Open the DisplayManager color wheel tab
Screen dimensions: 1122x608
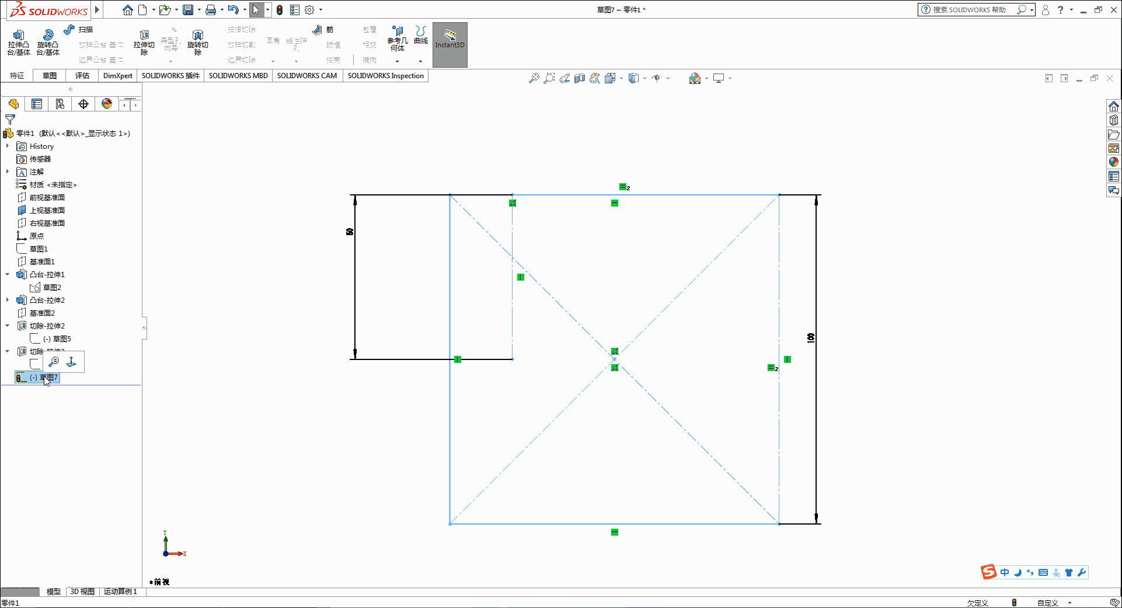pos(107,104)
